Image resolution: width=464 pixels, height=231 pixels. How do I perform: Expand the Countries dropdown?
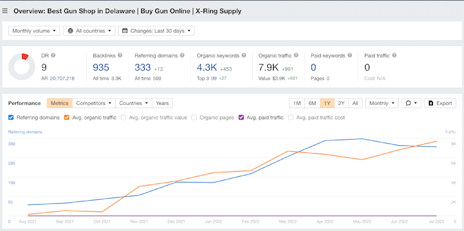point(134,103)
